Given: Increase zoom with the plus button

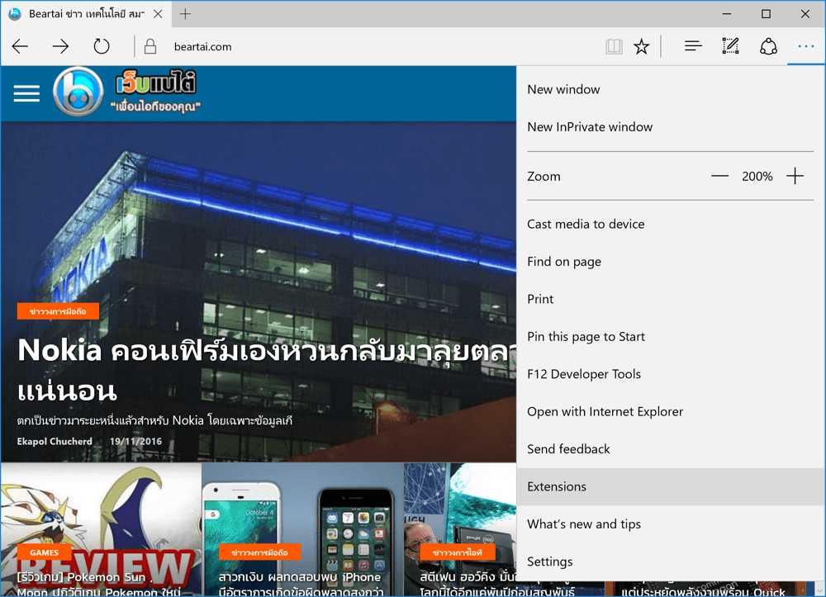Looking at the screenshot, I should pyautogui.click(x=795, y=177).
